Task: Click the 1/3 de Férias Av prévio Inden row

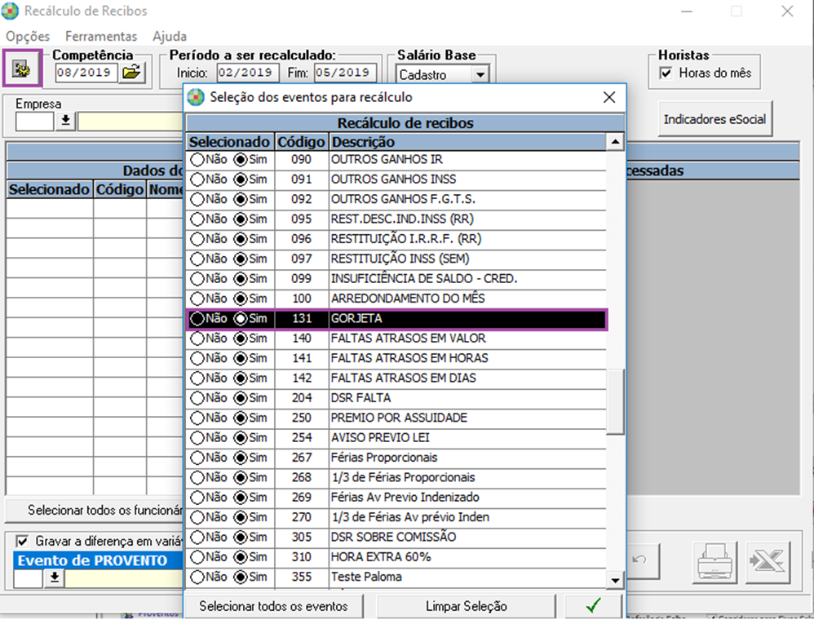Action: [x=396, y=518]
